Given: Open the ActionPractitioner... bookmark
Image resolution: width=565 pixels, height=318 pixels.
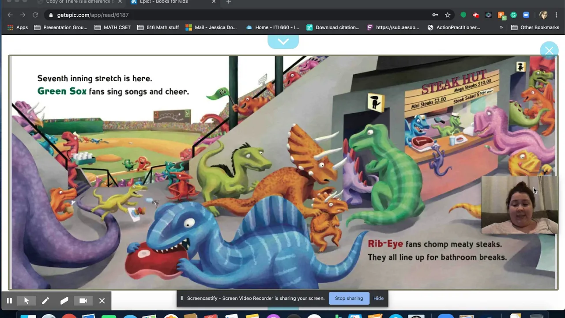Looking at the screenshot, I should [x=454, y=27].
